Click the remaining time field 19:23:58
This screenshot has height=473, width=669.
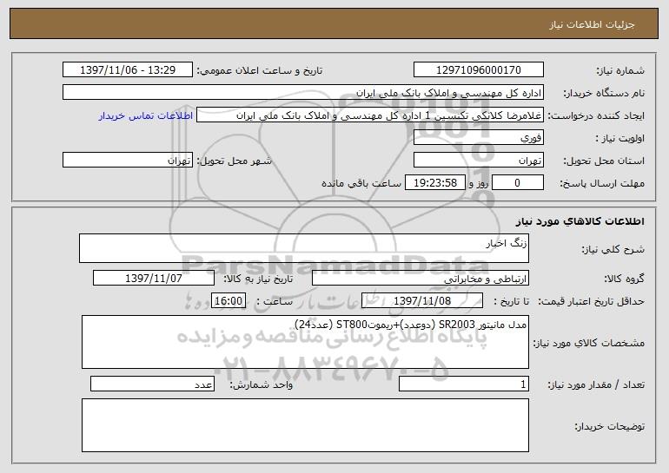434,183
